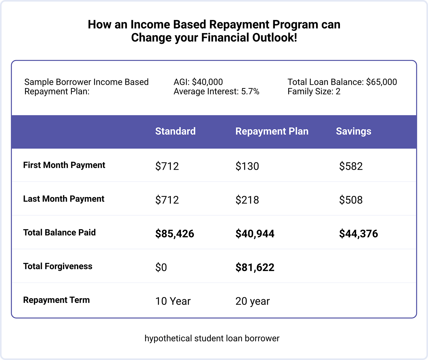Click the $582 first month savings
428x360 pixels.
tap(351, 166)
